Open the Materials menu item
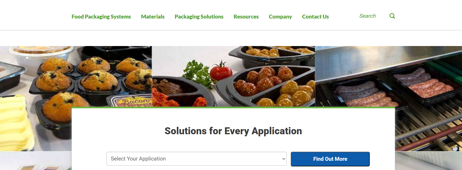The height and width of the screenshot is (170, 462). tap(153, 17)
